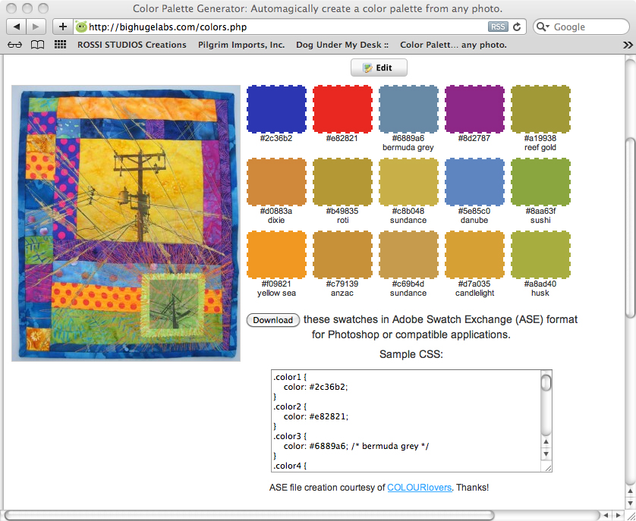
Task: Select the sushi #8aa63f swatch
Action: [x=540, y=182]
